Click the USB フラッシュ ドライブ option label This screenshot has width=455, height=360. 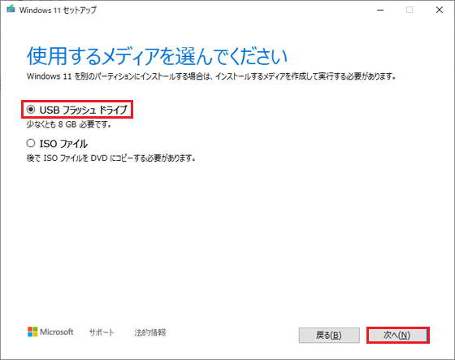[84, 110]
